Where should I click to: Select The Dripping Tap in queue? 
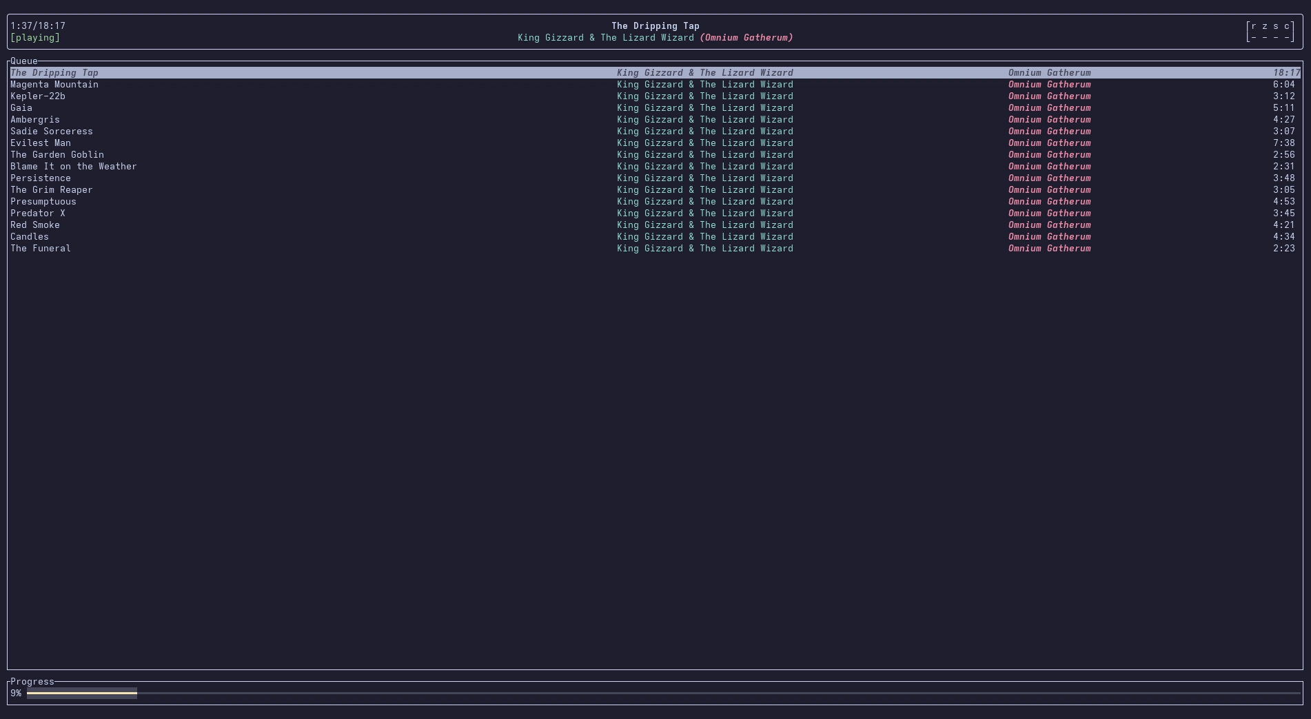coord(655,72)
